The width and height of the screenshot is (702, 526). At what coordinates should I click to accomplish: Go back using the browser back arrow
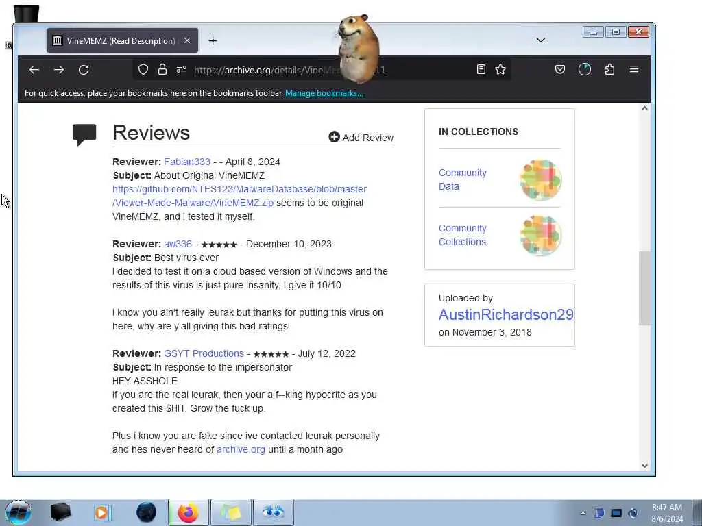click(x=34, y=70)
